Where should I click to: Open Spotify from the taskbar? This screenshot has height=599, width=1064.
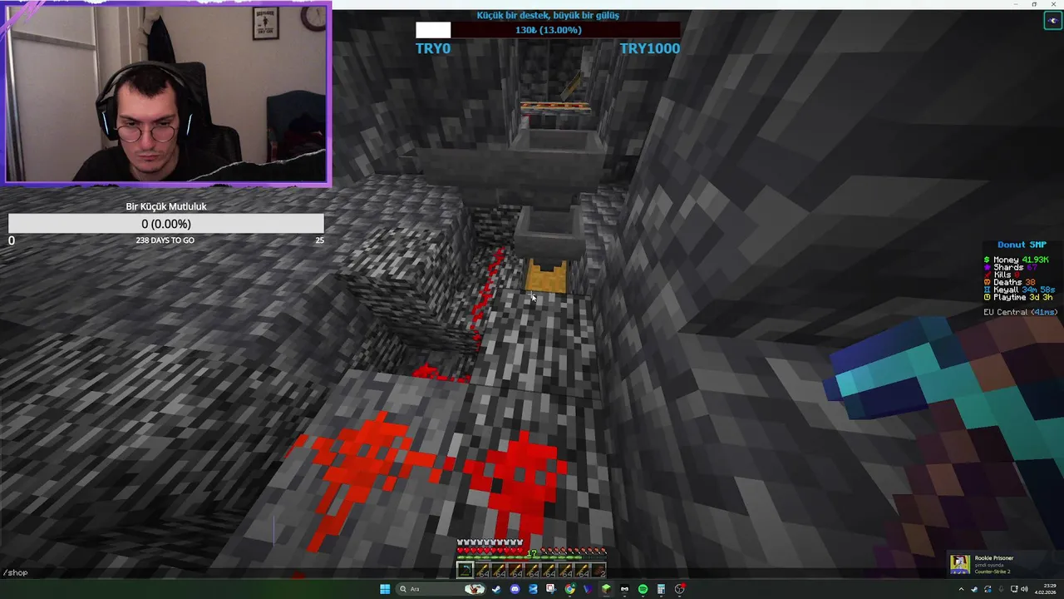coord(643,589)
